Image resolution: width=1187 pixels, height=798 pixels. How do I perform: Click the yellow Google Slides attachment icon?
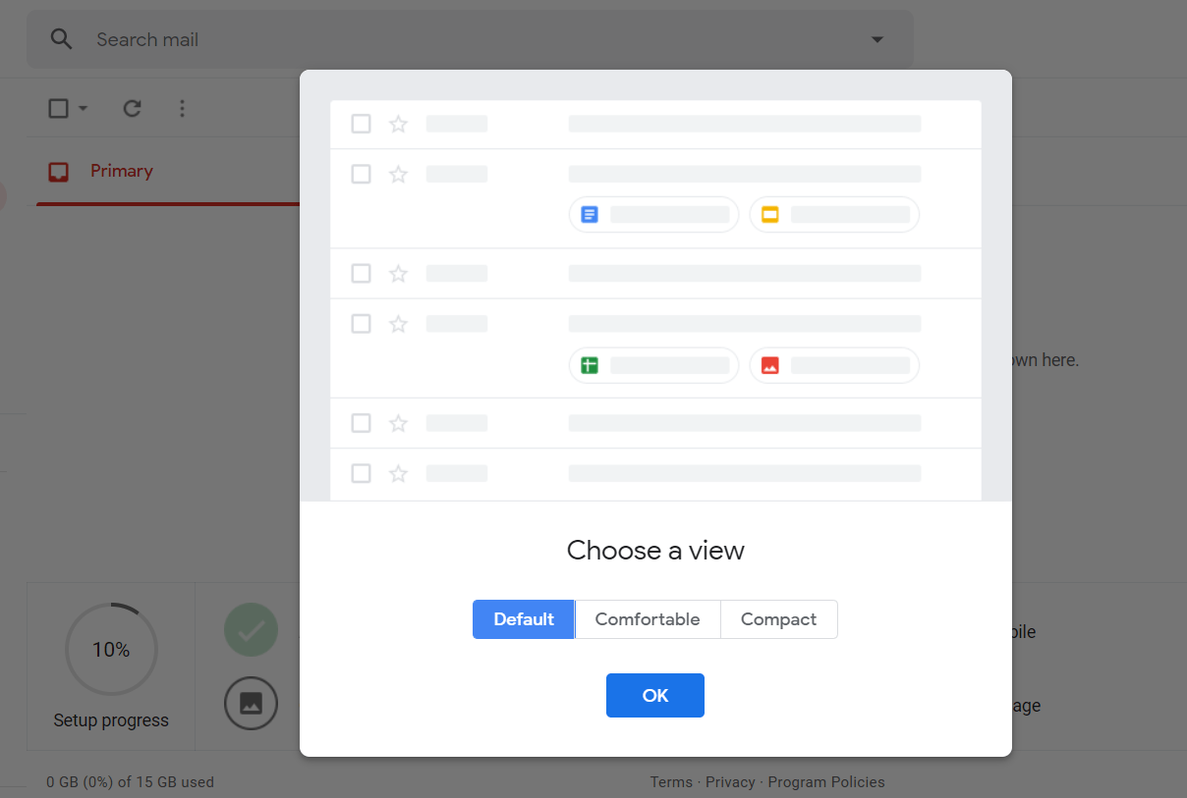click(x=769, y=214)
